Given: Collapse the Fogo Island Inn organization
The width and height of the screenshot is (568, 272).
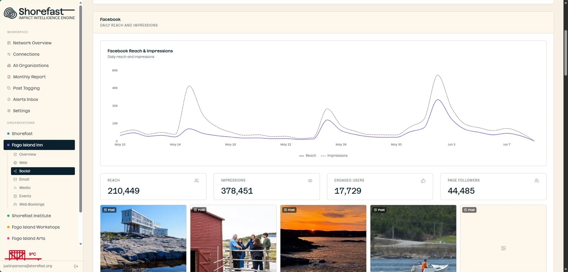Looking at the screenshot, I should click(39, 145).
